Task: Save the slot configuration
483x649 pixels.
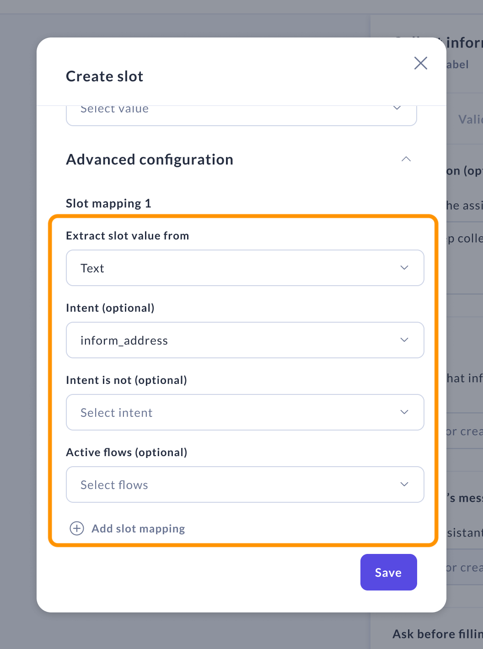Action: click(x=388, y=572)
